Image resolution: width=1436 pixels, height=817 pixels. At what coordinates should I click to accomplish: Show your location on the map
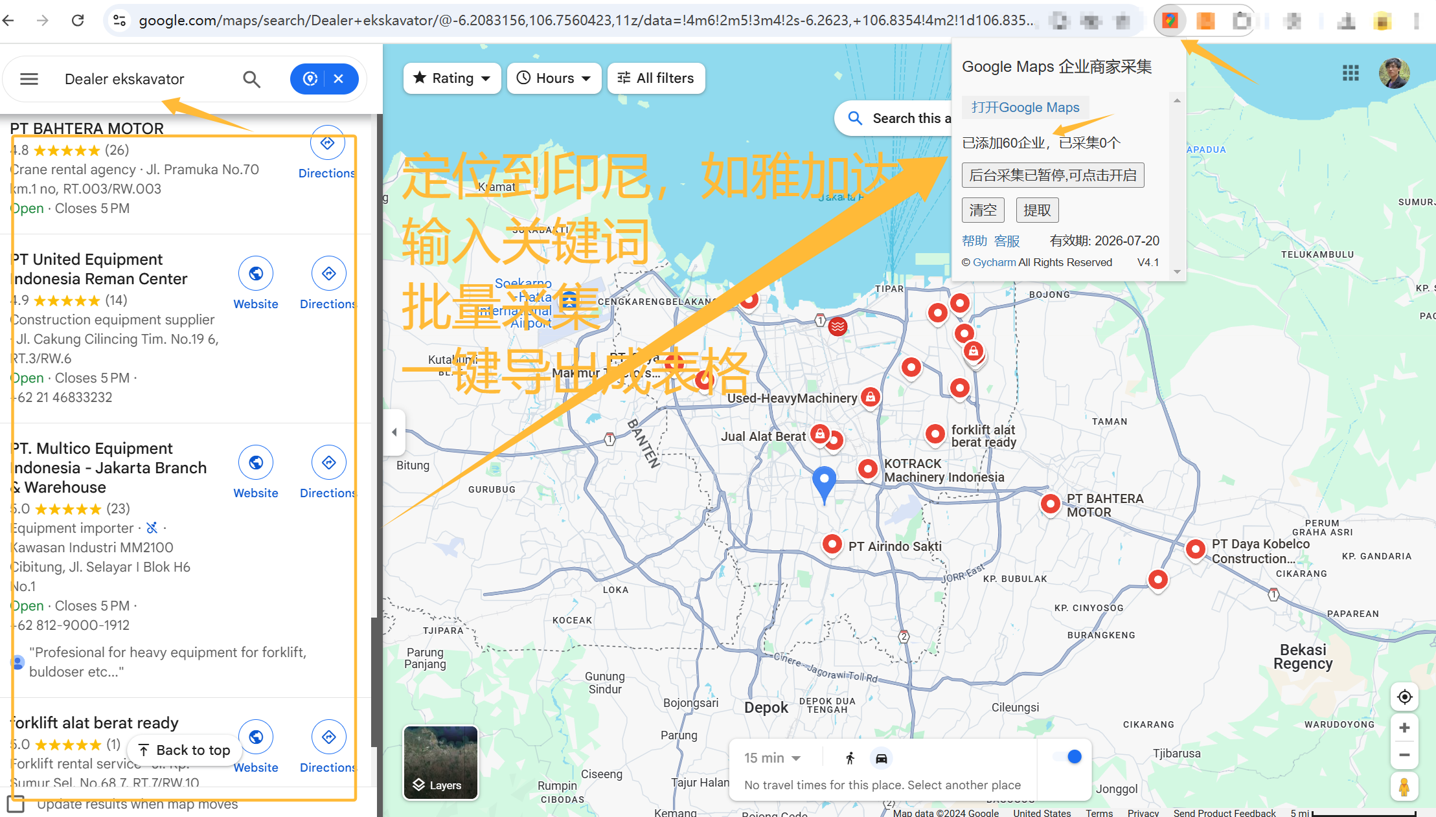(x=1404, y=697)
